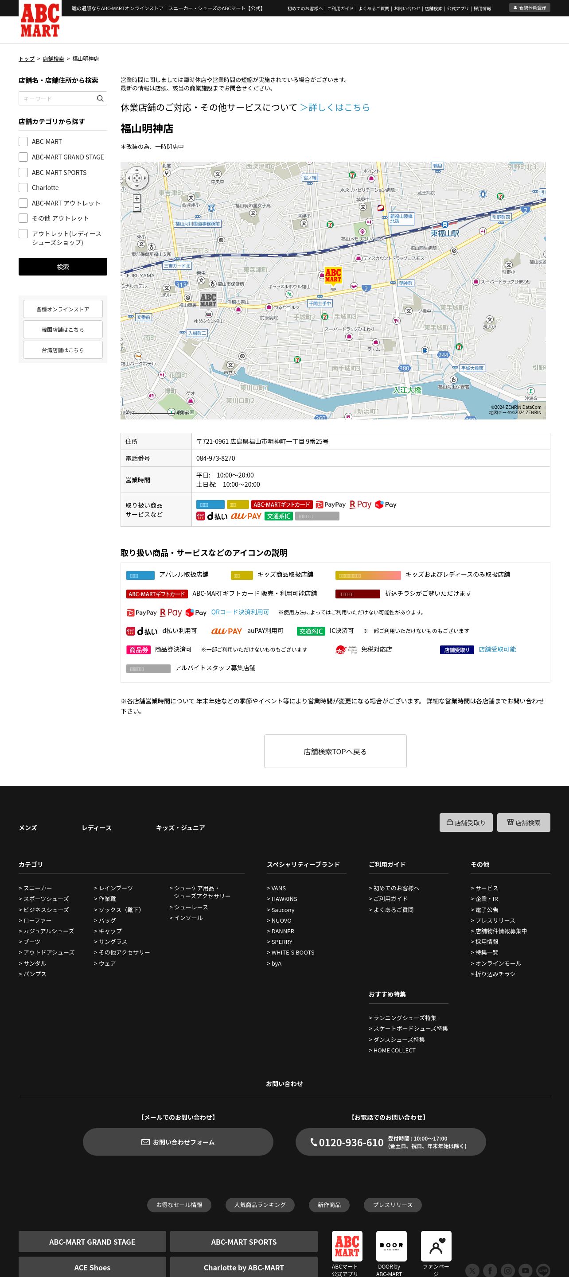569x1277 pixels.
Task: Open the footer メンズ link
Action: [x=28, y=827]
